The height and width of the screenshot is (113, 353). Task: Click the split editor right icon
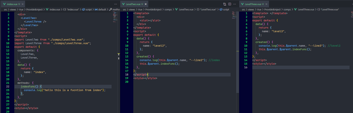230,4
